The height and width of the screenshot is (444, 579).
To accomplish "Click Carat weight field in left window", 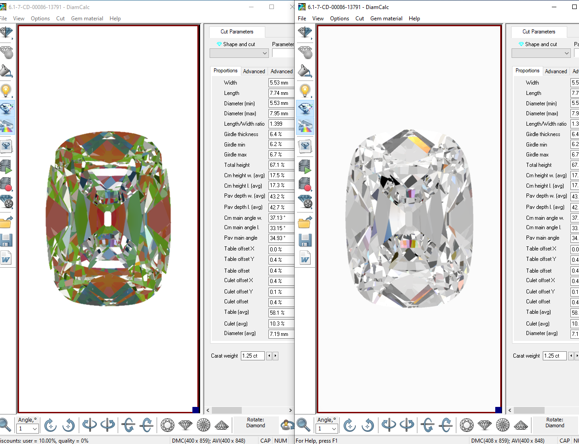I will tap(253, 356).
